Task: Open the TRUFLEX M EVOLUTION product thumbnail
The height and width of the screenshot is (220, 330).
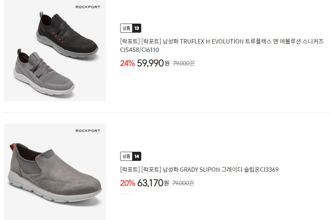Action: (x=55, y=50)
